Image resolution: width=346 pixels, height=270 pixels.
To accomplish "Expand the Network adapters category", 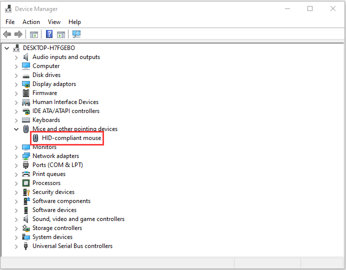I will (16, 156).
